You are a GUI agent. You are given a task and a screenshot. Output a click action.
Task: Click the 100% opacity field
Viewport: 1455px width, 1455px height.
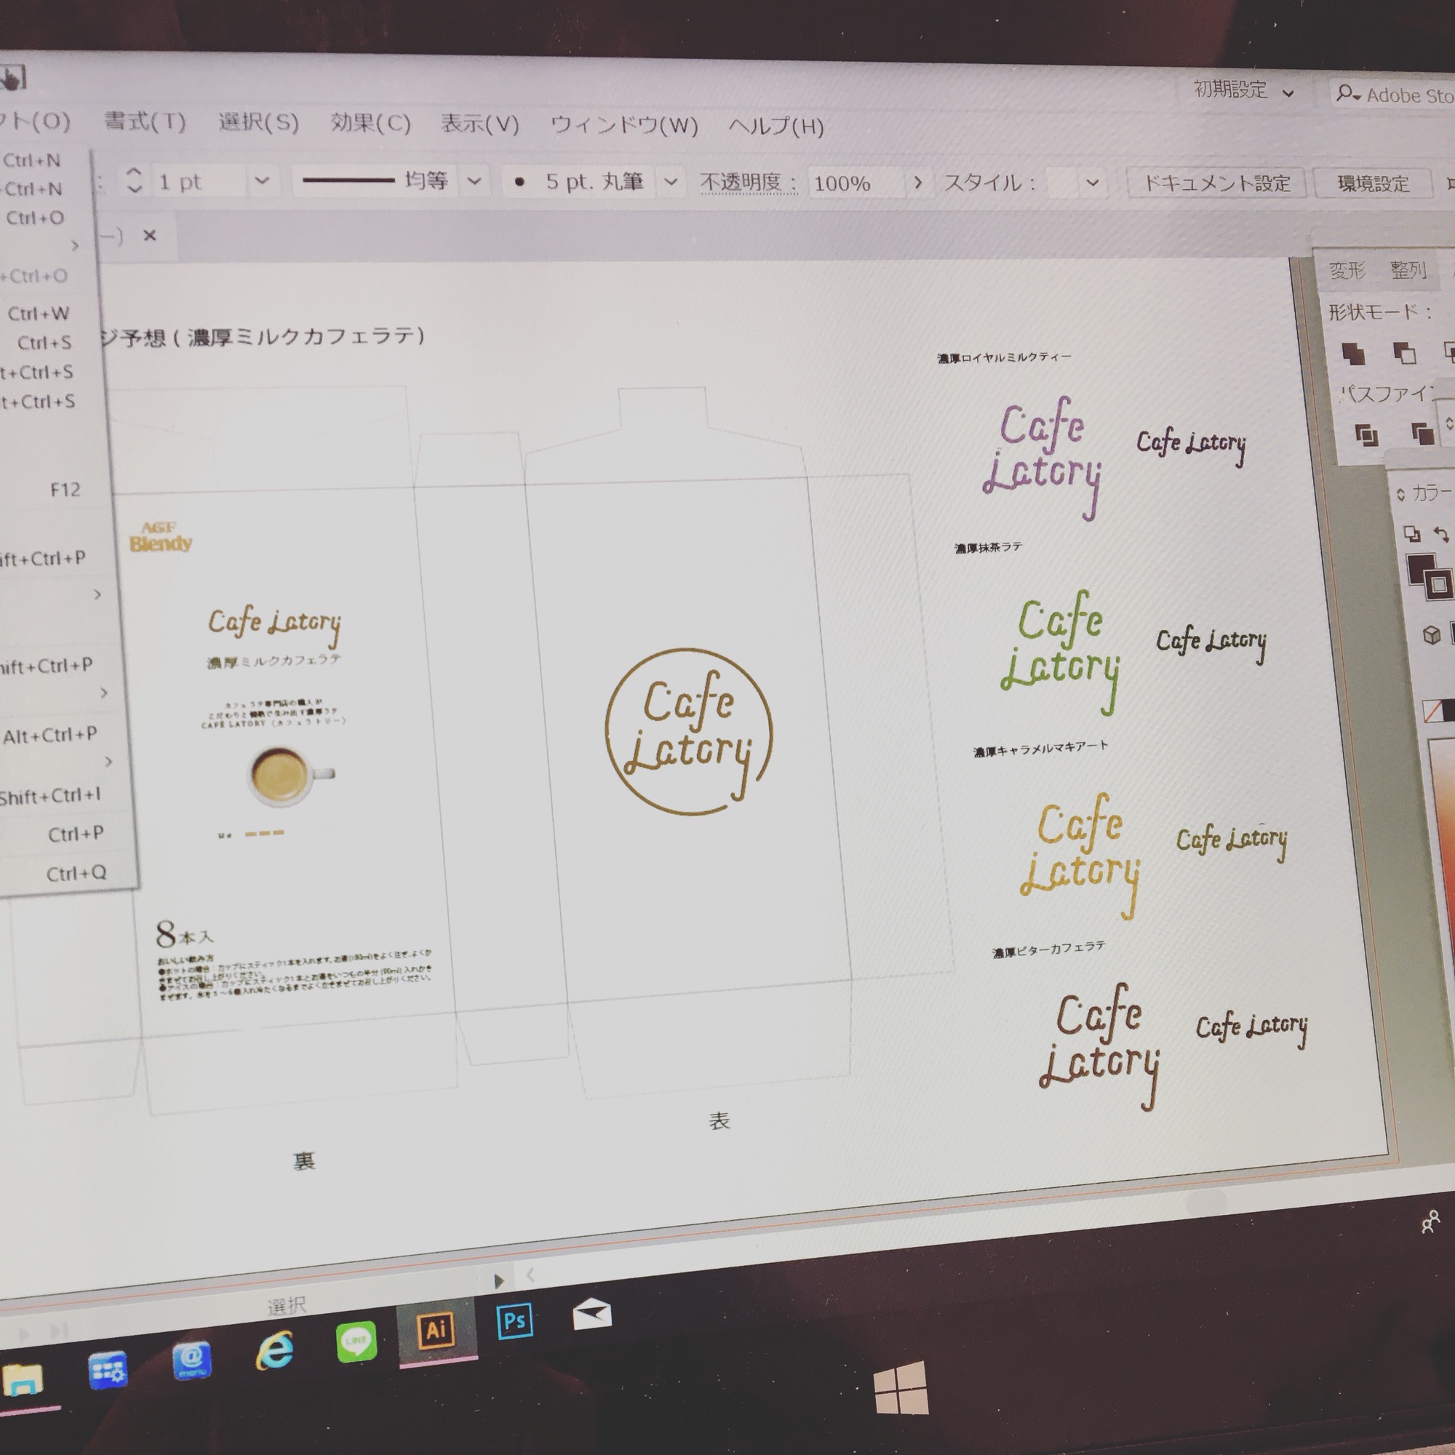click(857, 183)
